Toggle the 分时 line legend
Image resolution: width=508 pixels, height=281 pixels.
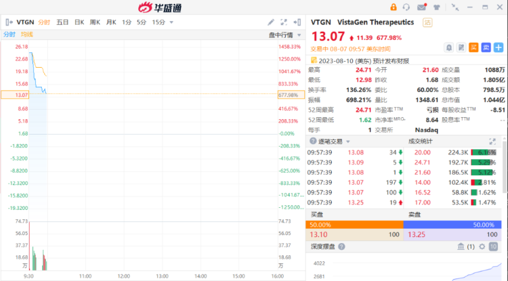[x=9, y=35]
